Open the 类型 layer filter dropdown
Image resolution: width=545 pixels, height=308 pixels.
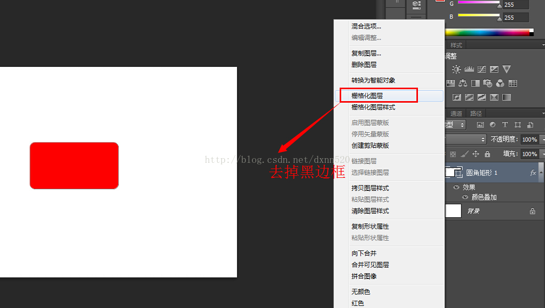pos(455,124)
